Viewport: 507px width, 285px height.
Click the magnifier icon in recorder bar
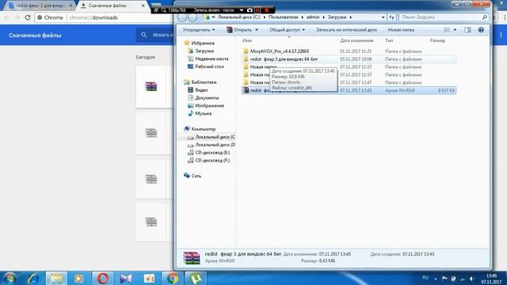coord(164,10)
